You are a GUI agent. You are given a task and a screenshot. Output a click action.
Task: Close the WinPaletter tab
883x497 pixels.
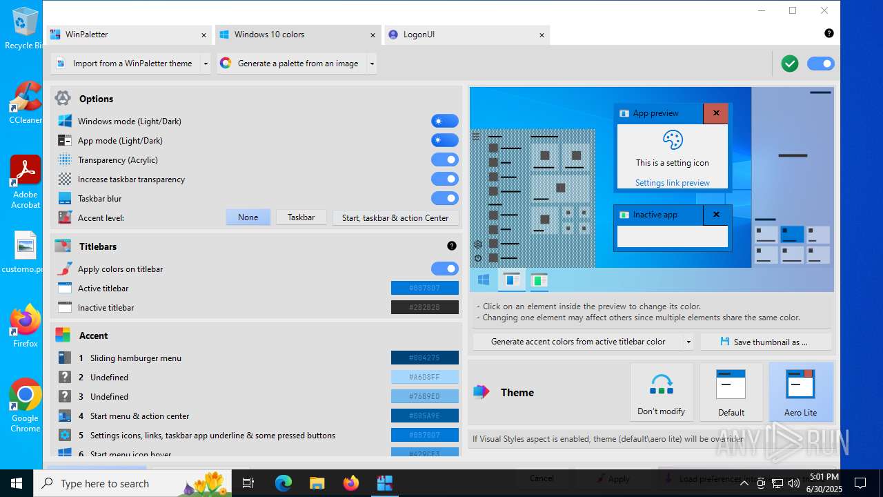(x=204, y=35)
